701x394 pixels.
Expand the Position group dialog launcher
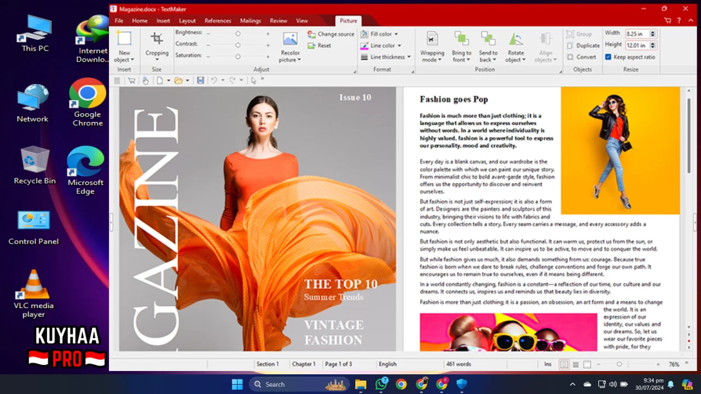pos(560,71)
